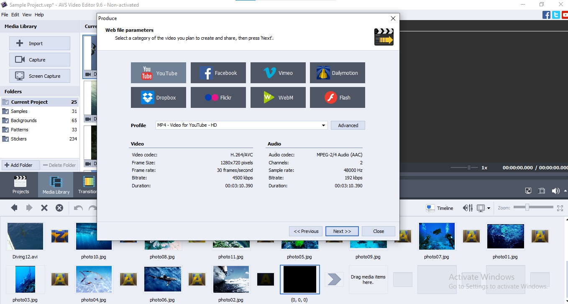
Task: Select the Patterns folder
Action: coord(40,130)
